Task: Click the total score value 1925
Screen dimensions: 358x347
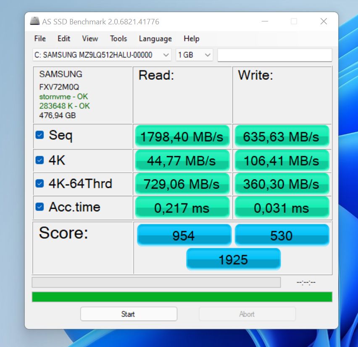Action: click(233, 259)
